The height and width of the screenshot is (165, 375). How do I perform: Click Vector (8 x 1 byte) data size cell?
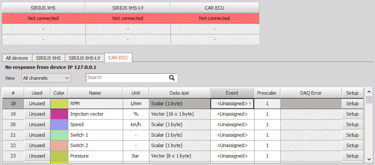pyautogui.click(x=179, y=156)
